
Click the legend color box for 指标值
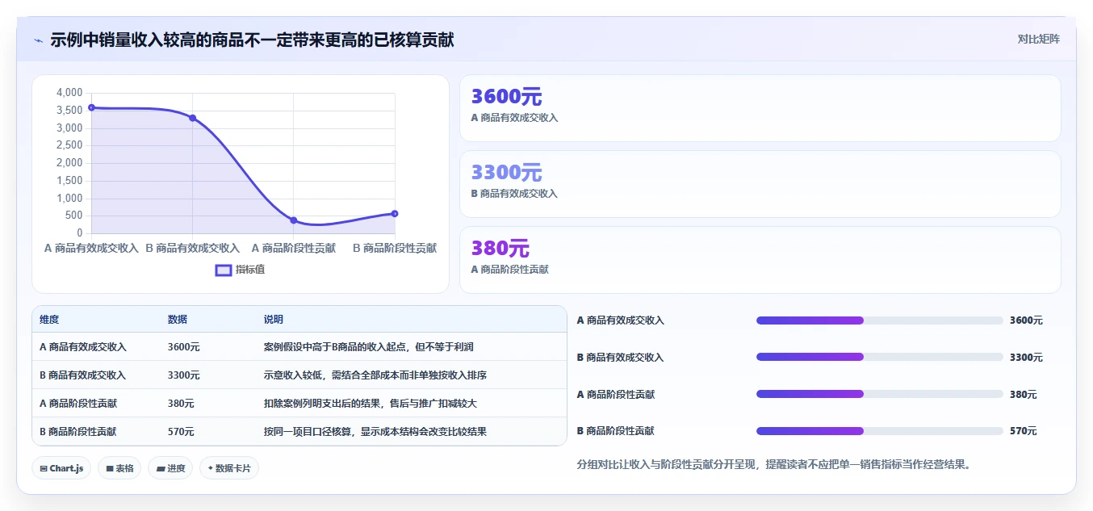[x=224, y=270]
